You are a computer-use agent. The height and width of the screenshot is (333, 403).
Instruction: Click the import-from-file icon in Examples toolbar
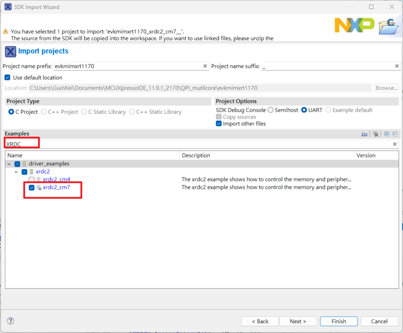tap(365, 134)
